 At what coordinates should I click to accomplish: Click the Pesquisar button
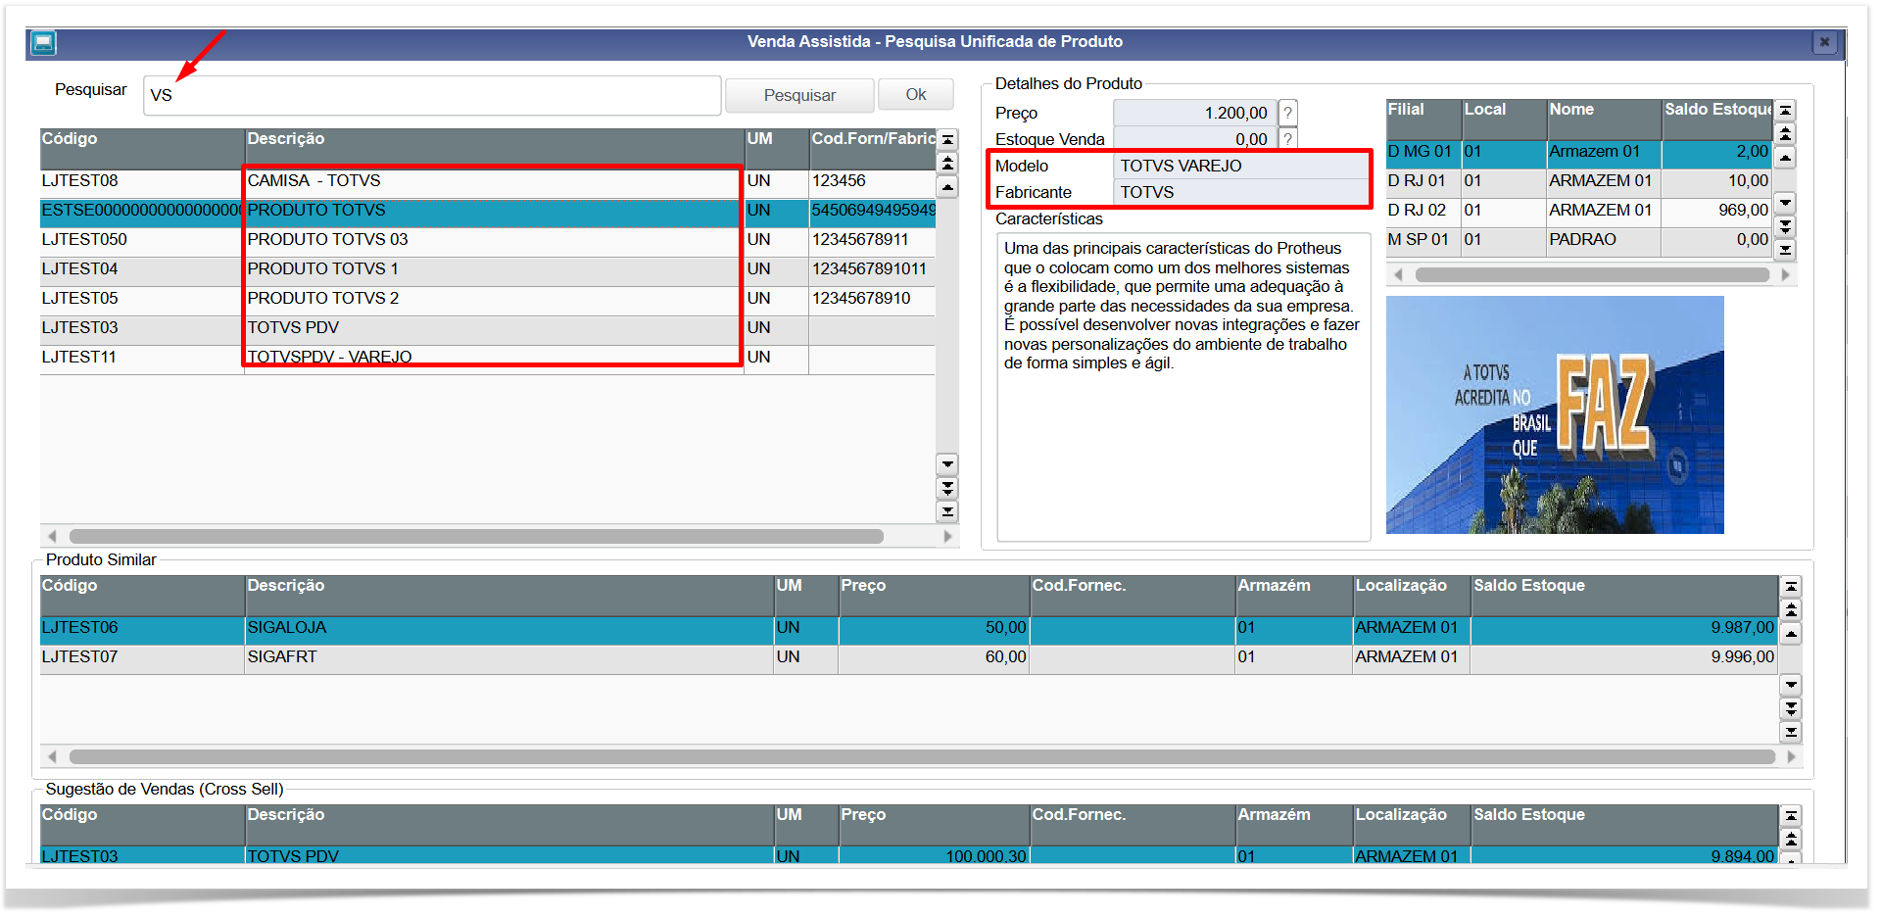[x=799, y=95]
